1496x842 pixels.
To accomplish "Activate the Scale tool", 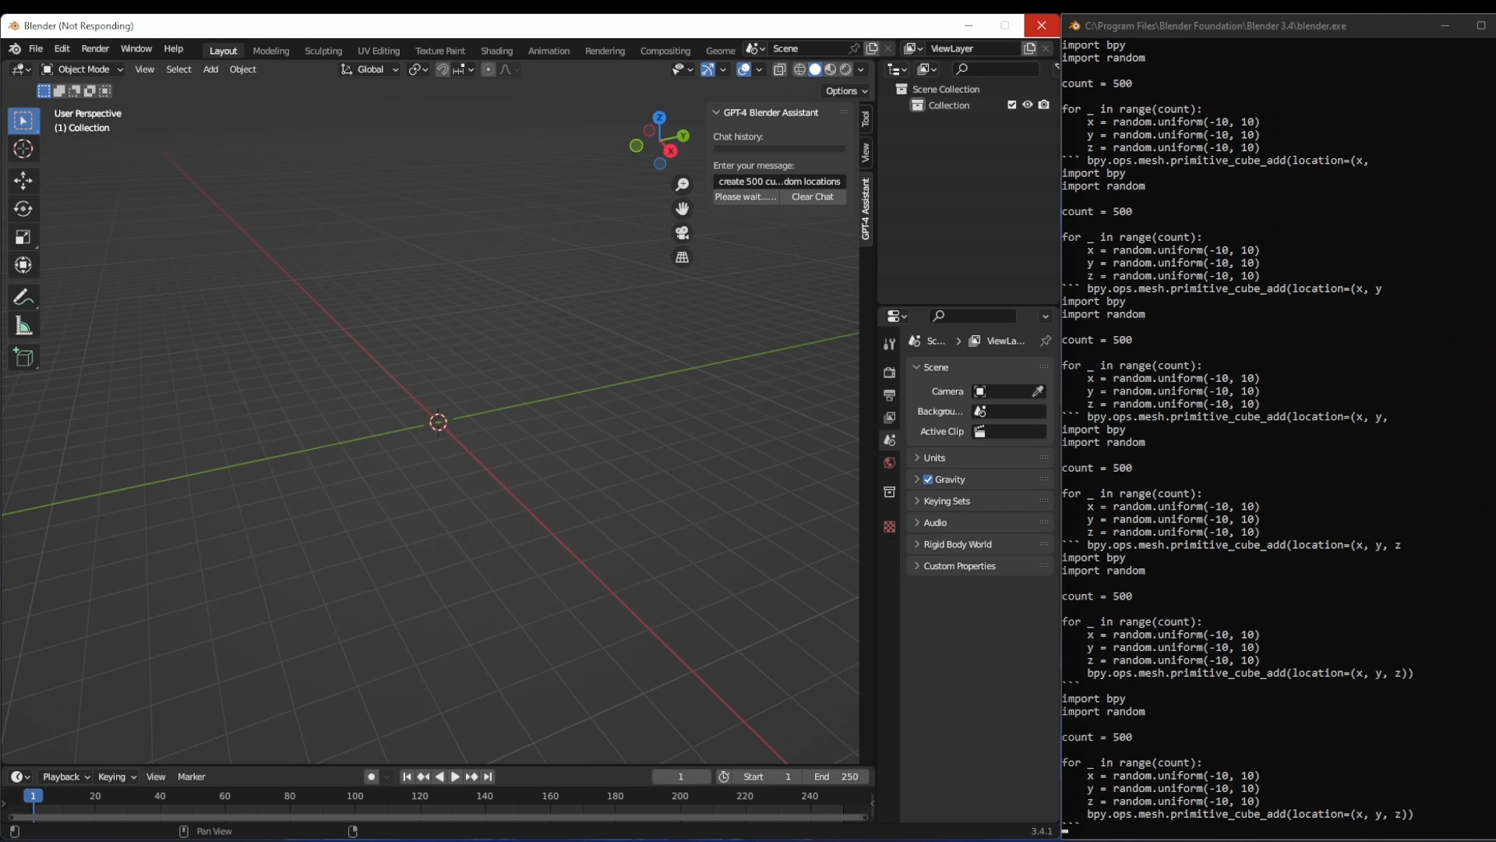I will [23, 237].
